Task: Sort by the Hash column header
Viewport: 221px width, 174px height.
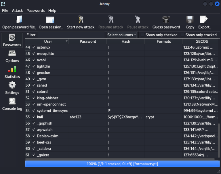Action: point(126,41)
